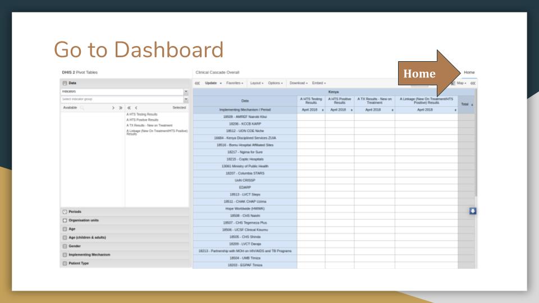Click the Home link at top right
Image resolution: width=539 pixels, height=303 pixels.
click(469, 72)
